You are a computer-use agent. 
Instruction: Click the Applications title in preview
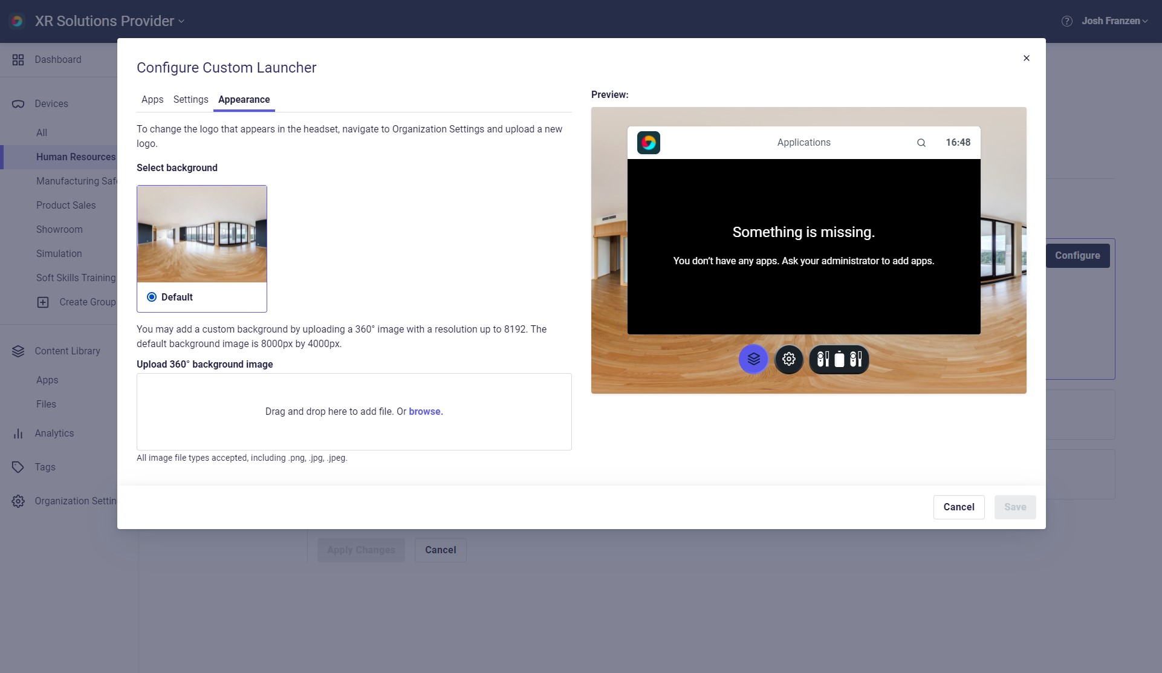point(803,143)
